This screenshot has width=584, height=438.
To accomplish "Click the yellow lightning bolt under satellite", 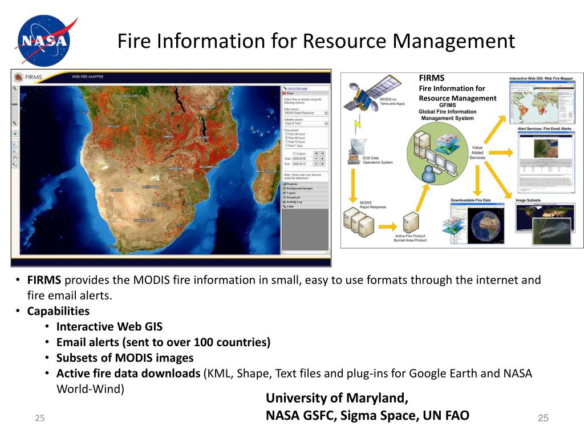I will click(x=358, y=124).
